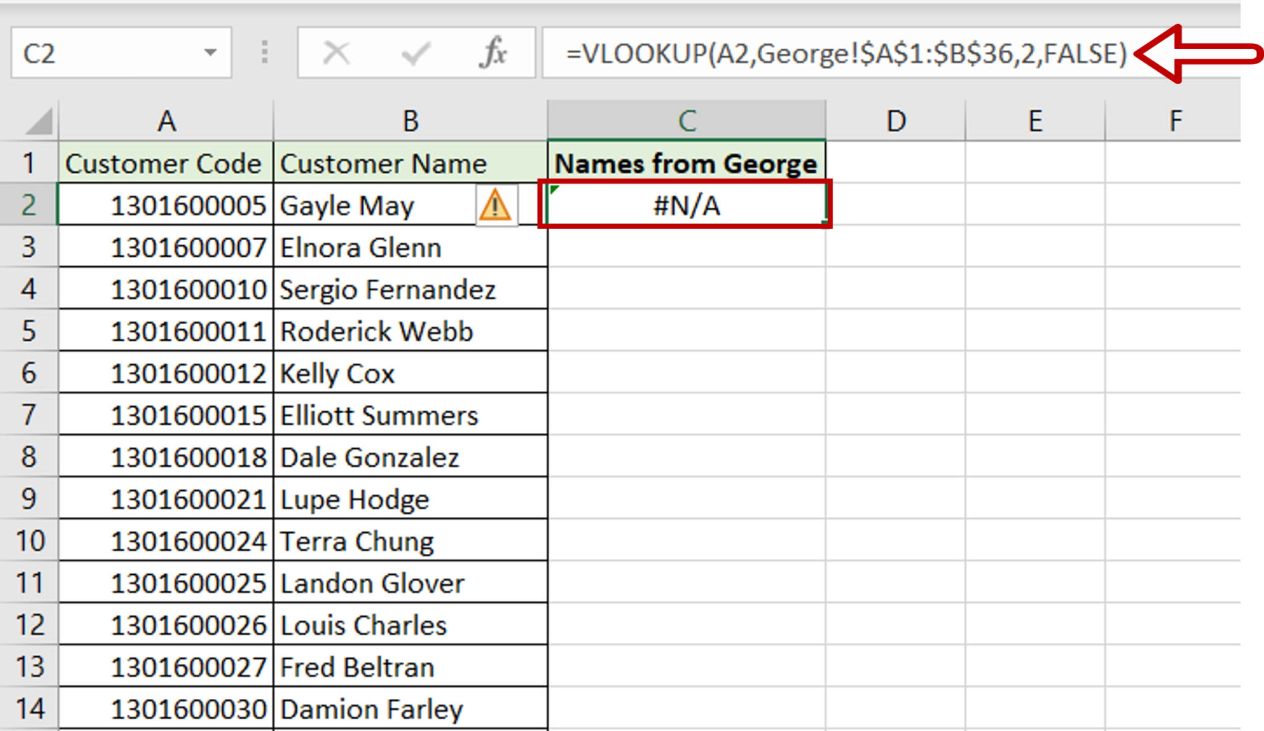
Task: Select the column D header
Action: (x=896, y=120)
